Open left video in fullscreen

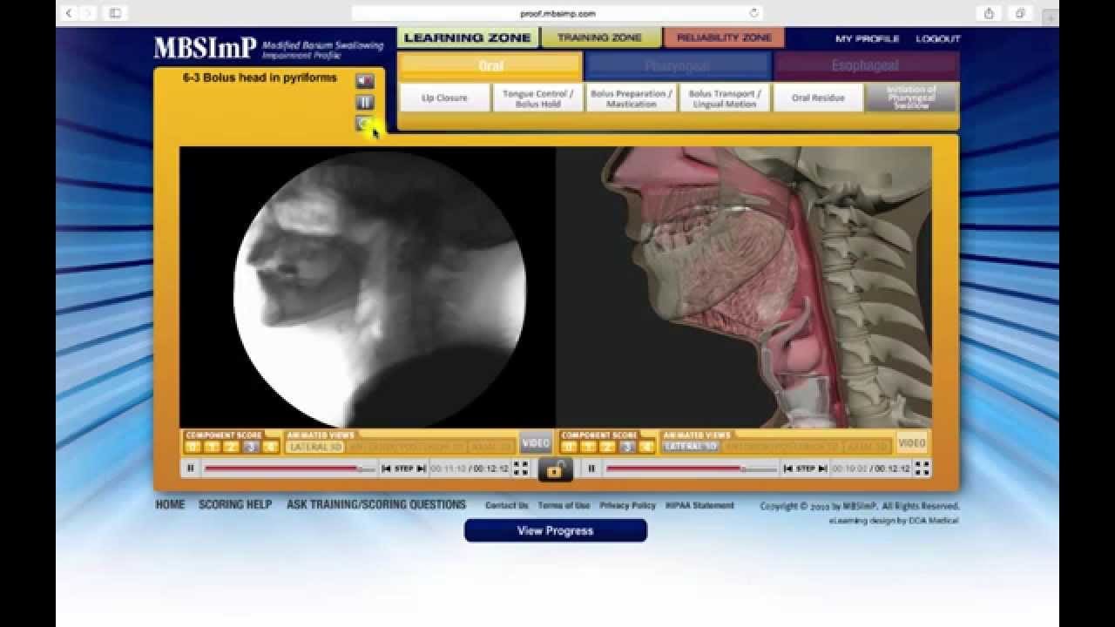[x=520, y=469]
